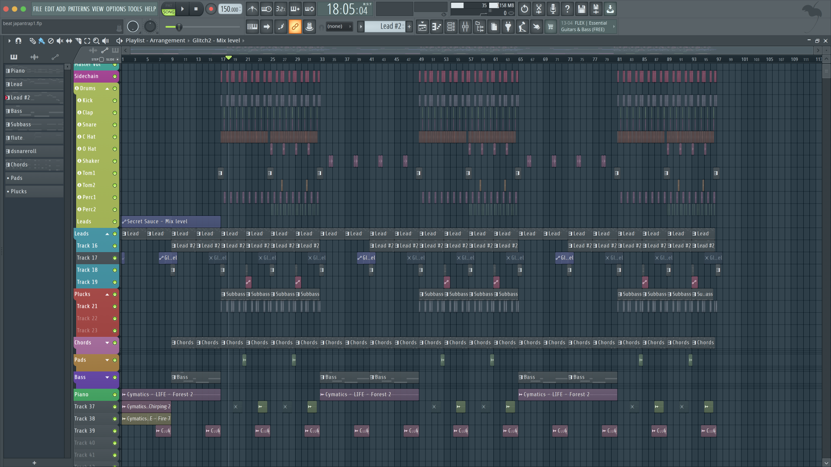
Task: Open the Playlist view icon
Action: click(x=422, y=27)
